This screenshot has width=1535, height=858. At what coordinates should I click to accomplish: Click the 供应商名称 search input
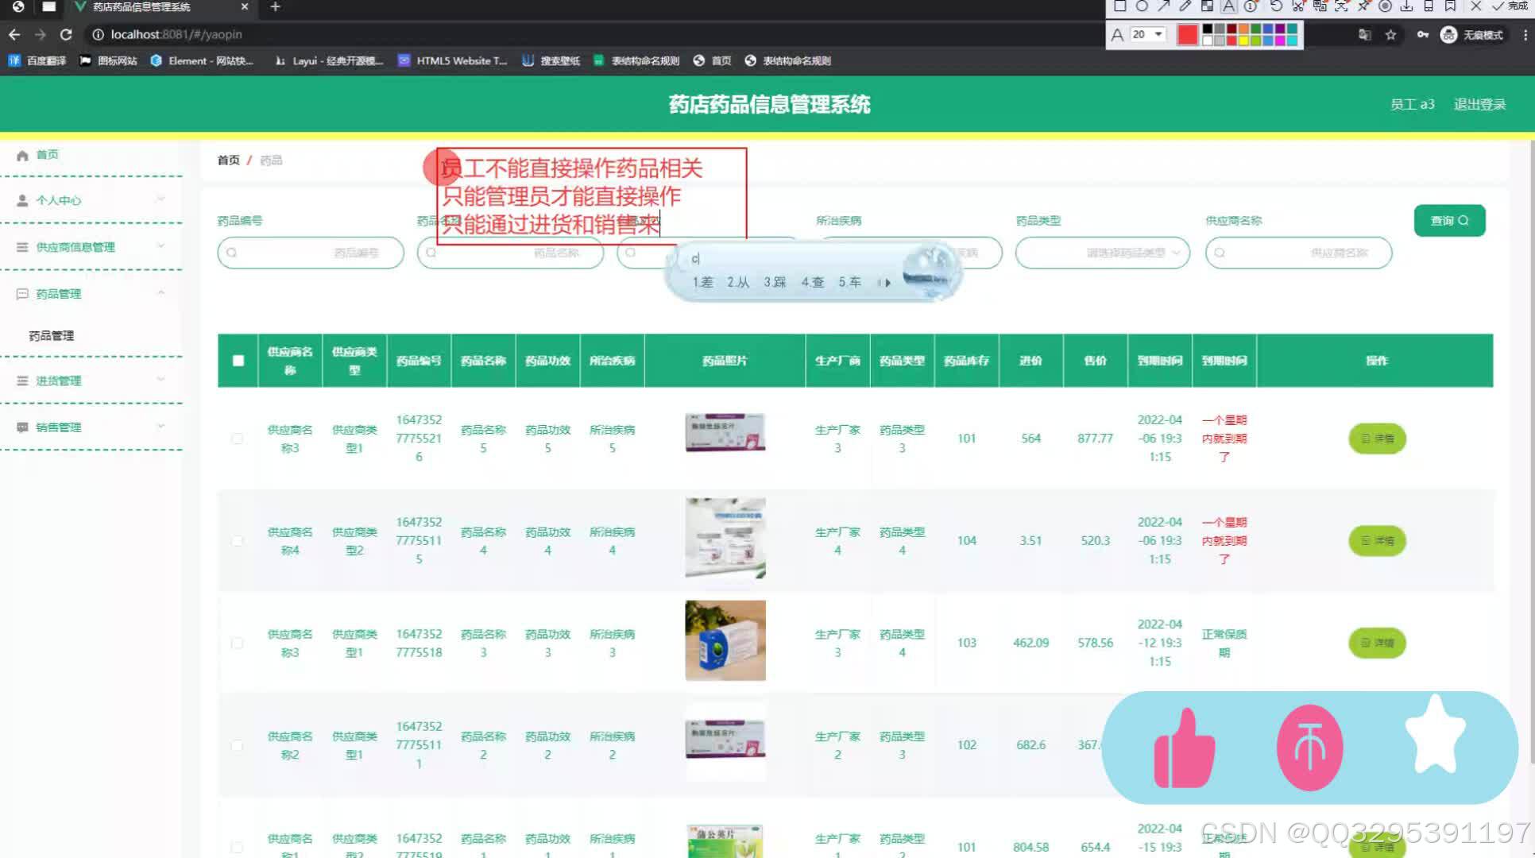coord(1298,253)
